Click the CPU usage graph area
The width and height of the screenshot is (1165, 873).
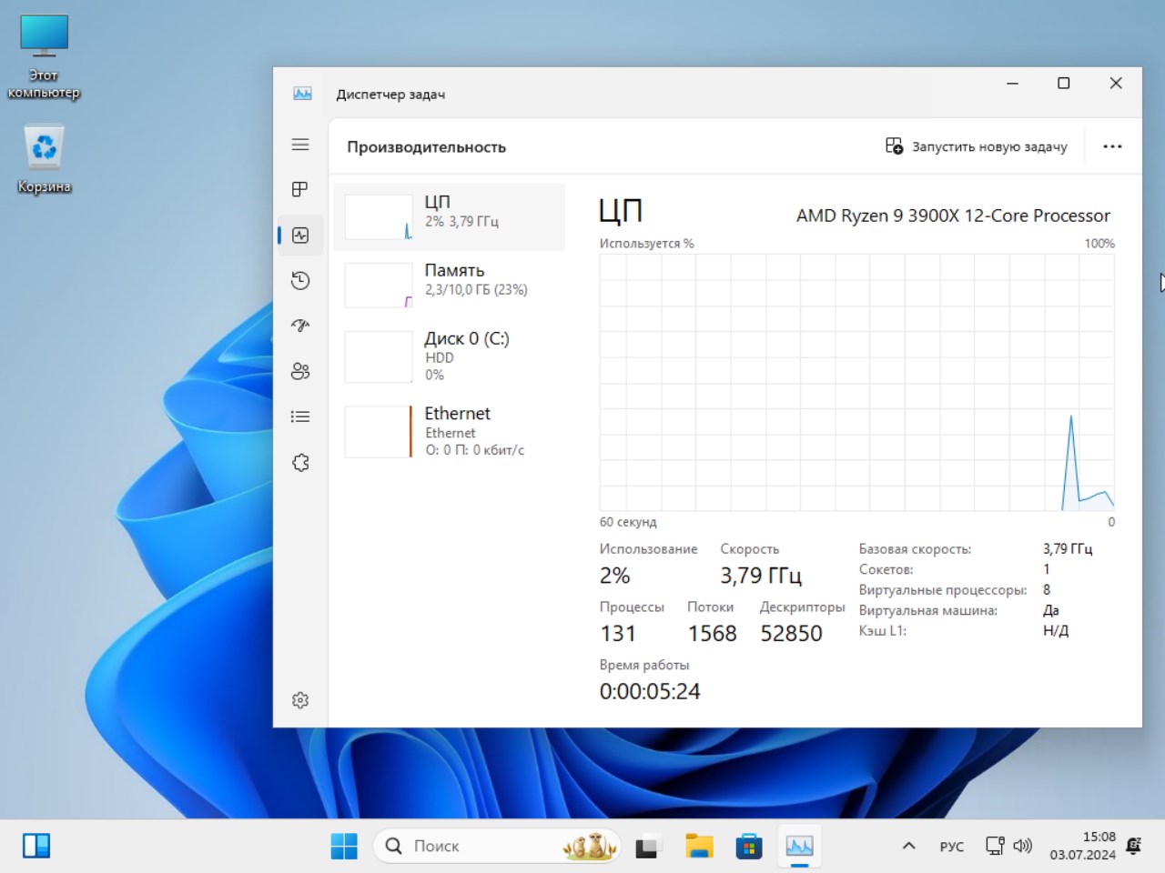(856, 382)
